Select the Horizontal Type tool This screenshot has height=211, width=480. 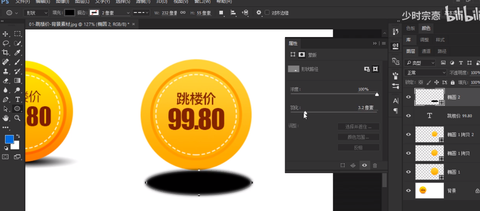(17, 99)
